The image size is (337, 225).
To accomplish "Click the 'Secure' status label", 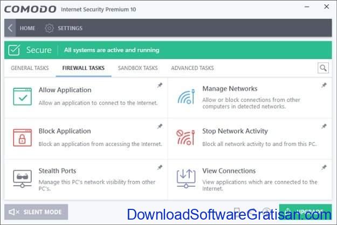I will pos(39,50).
